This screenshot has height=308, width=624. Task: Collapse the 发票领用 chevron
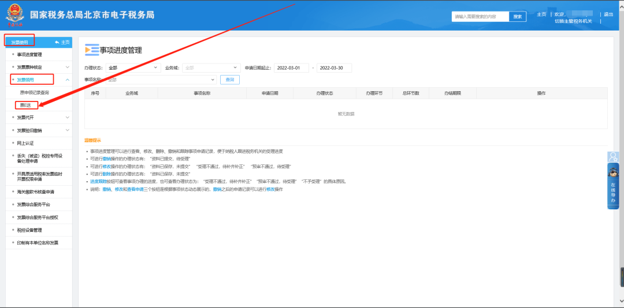[x=67, y=80]
